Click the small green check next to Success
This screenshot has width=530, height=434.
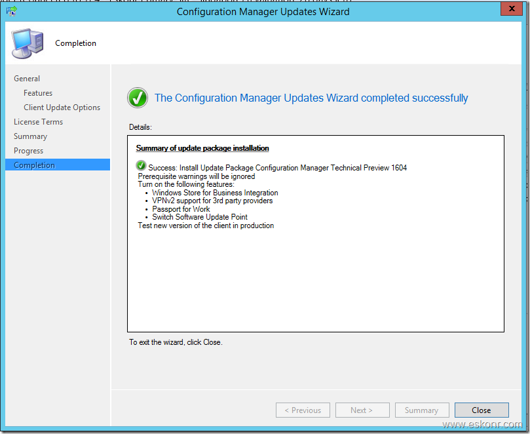[x=142, y=167]
